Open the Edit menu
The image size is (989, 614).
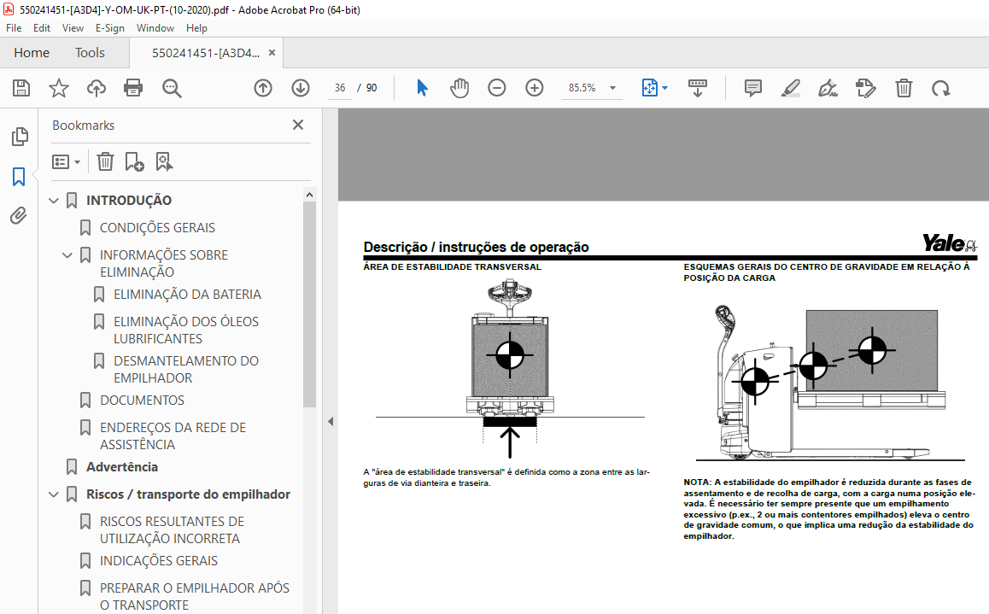click(x=42, y=27)
